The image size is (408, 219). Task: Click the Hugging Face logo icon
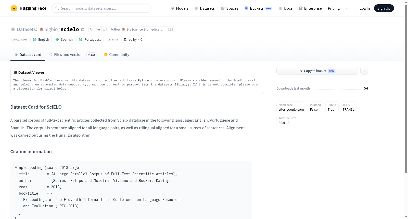point(14,8)
